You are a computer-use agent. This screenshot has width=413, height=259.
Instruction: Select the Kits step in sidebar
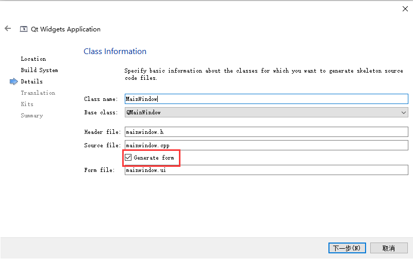click(x=27, y=104)
